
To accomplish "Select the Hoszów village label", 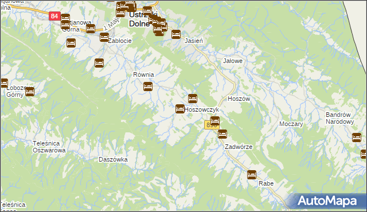I will point(239,99).
